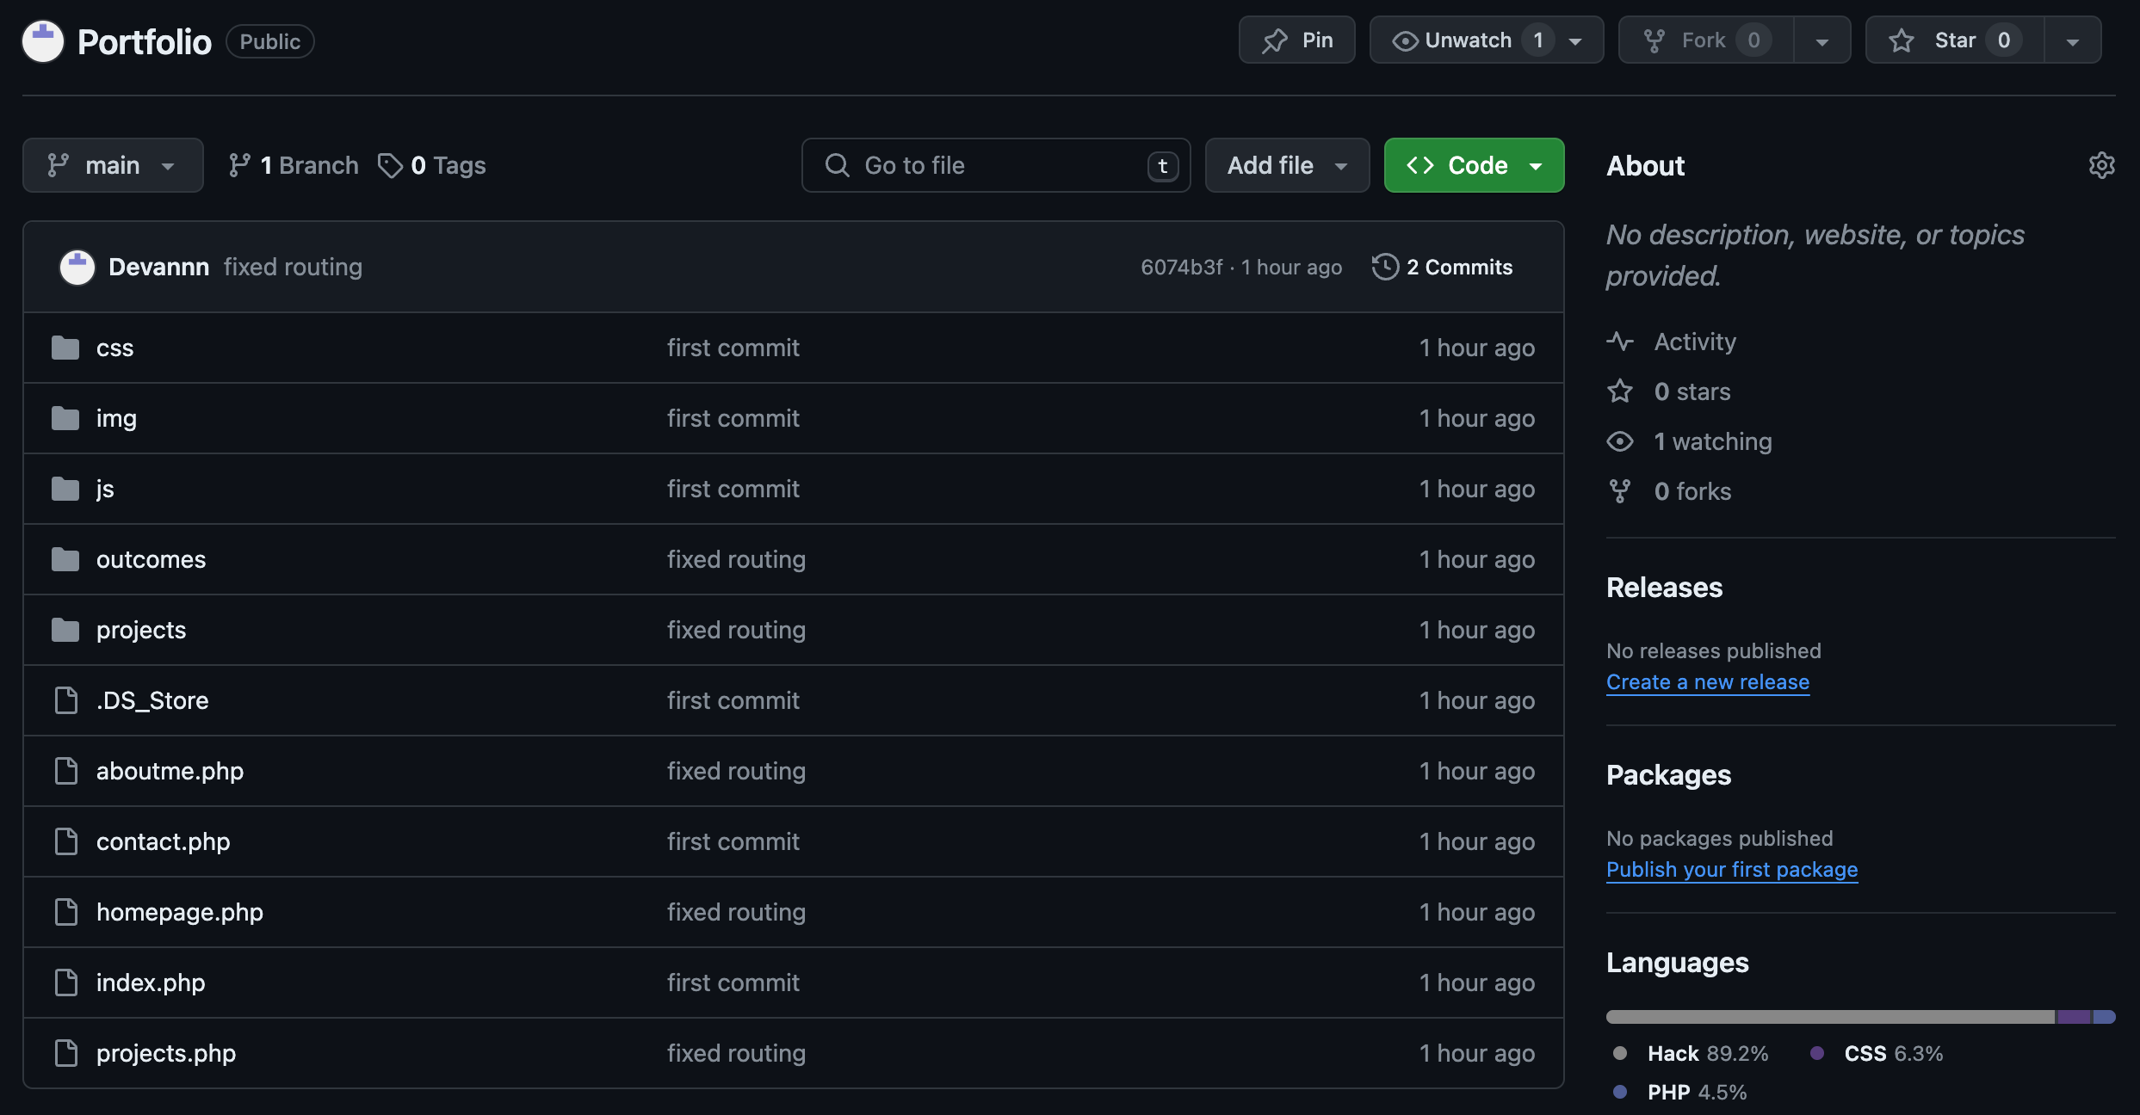Click Publish your first package link
This screenshot has width=2140, height=1115.
point(1732,870)
